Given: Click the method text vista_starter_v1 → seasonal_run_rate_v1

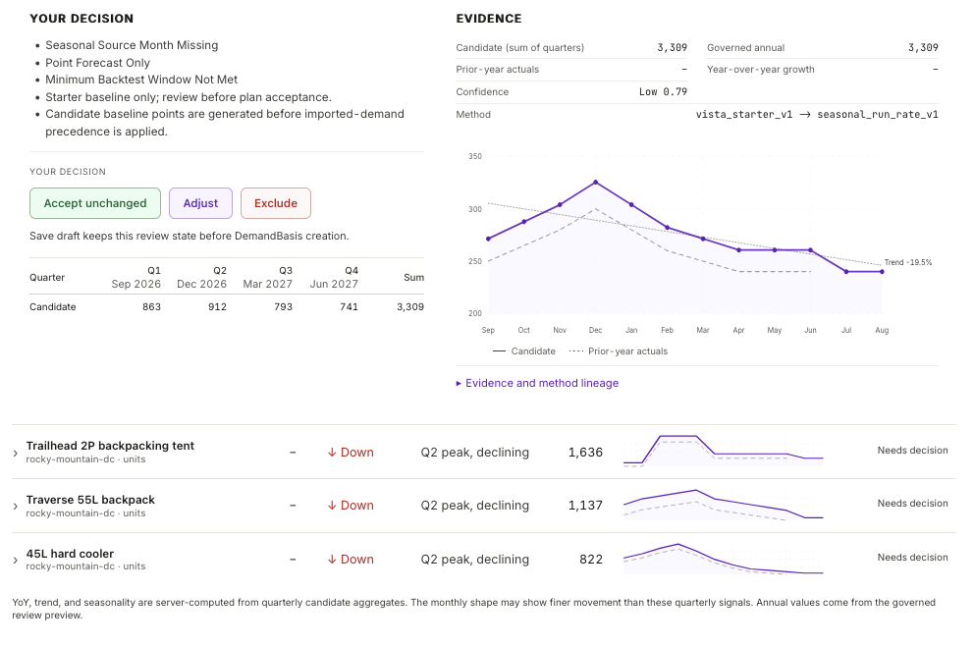Looking at the screenshot, I should coord(817,115).
